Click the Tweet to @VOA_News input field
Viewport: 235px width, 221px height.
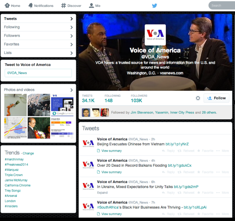(38, 73)
